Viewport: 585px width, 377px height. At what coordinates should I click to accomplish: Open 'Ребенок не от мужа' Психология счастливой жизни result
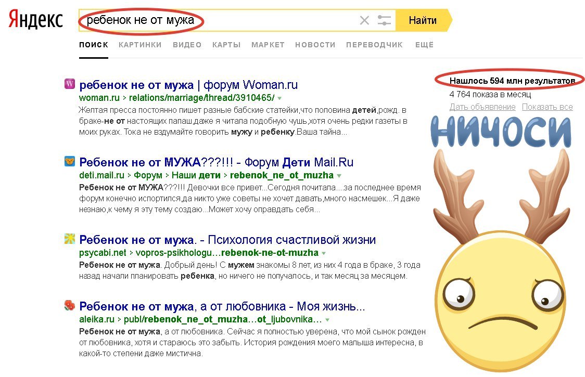click(227, 240)
